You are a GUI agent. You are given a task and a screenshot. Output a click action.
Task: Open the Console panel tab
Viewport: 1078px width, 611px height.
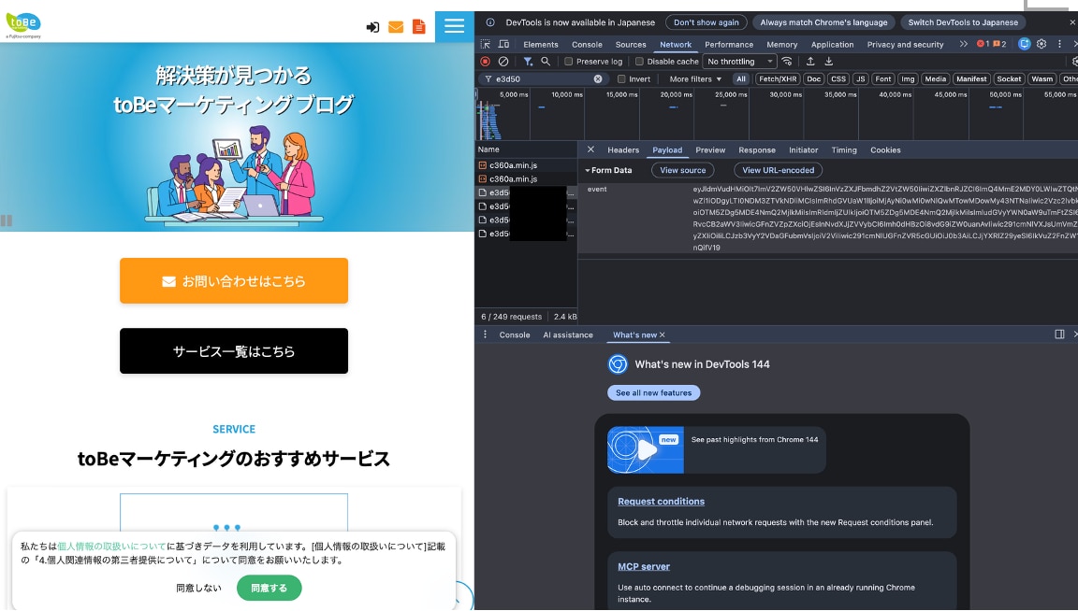click(x=587, y=44)
